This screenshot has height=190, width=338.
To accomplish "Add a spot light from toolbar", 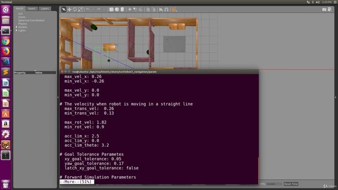I will pos(135,9).
